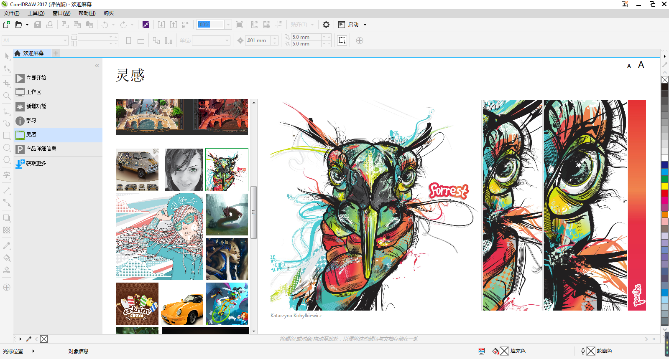
Task: Toggle treat all objects as filled
Action: 342,40
